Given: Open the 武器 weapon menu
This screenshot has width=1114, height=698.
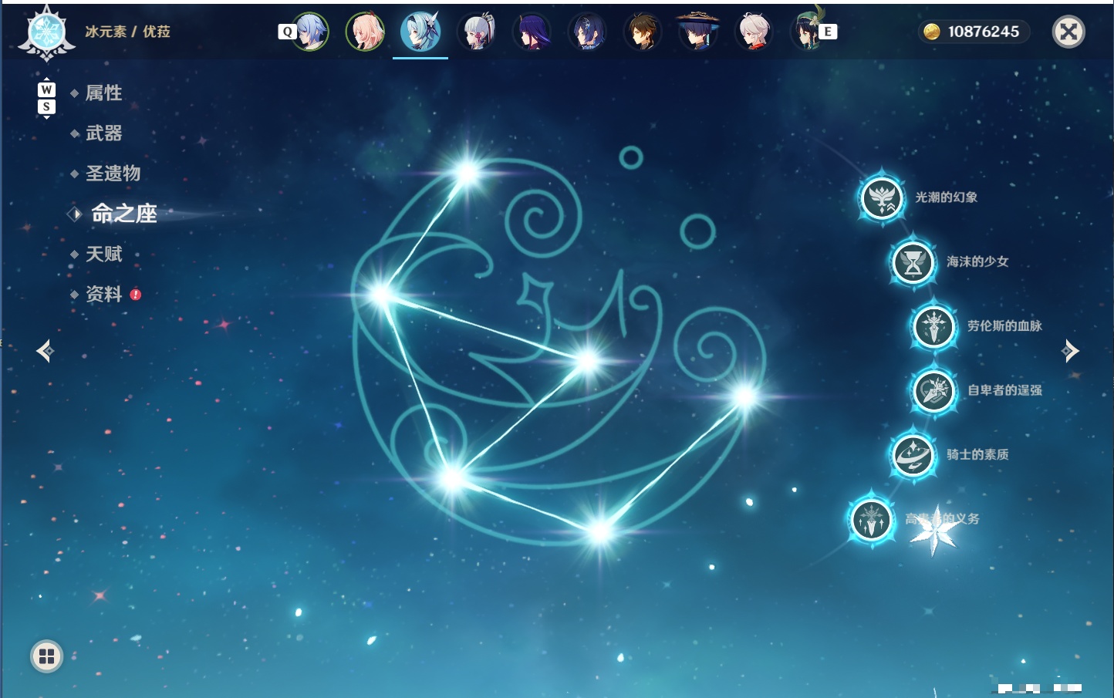Looking at the screenshot, I should pos(104,133).
